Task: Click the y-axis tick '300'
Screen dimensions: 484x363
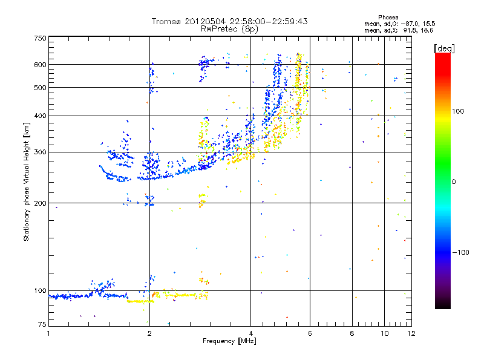Action: pyautogui.click(x=40, y=152)
